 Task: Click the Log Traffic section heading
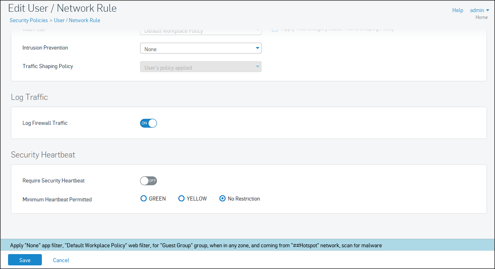point(29,97)
